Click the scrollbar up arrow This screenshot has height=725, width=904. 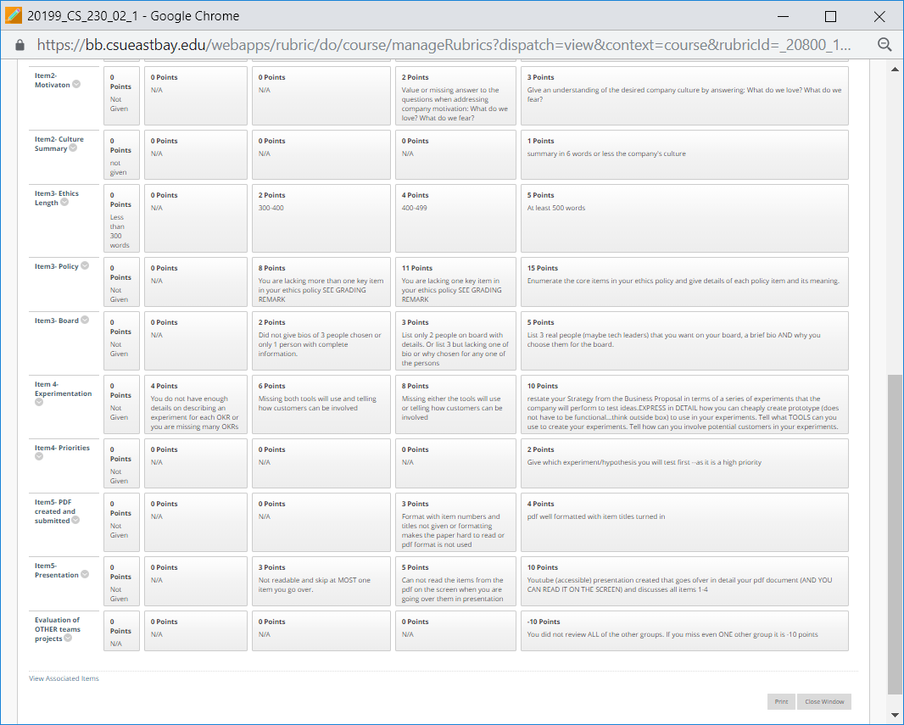(895, 70)
